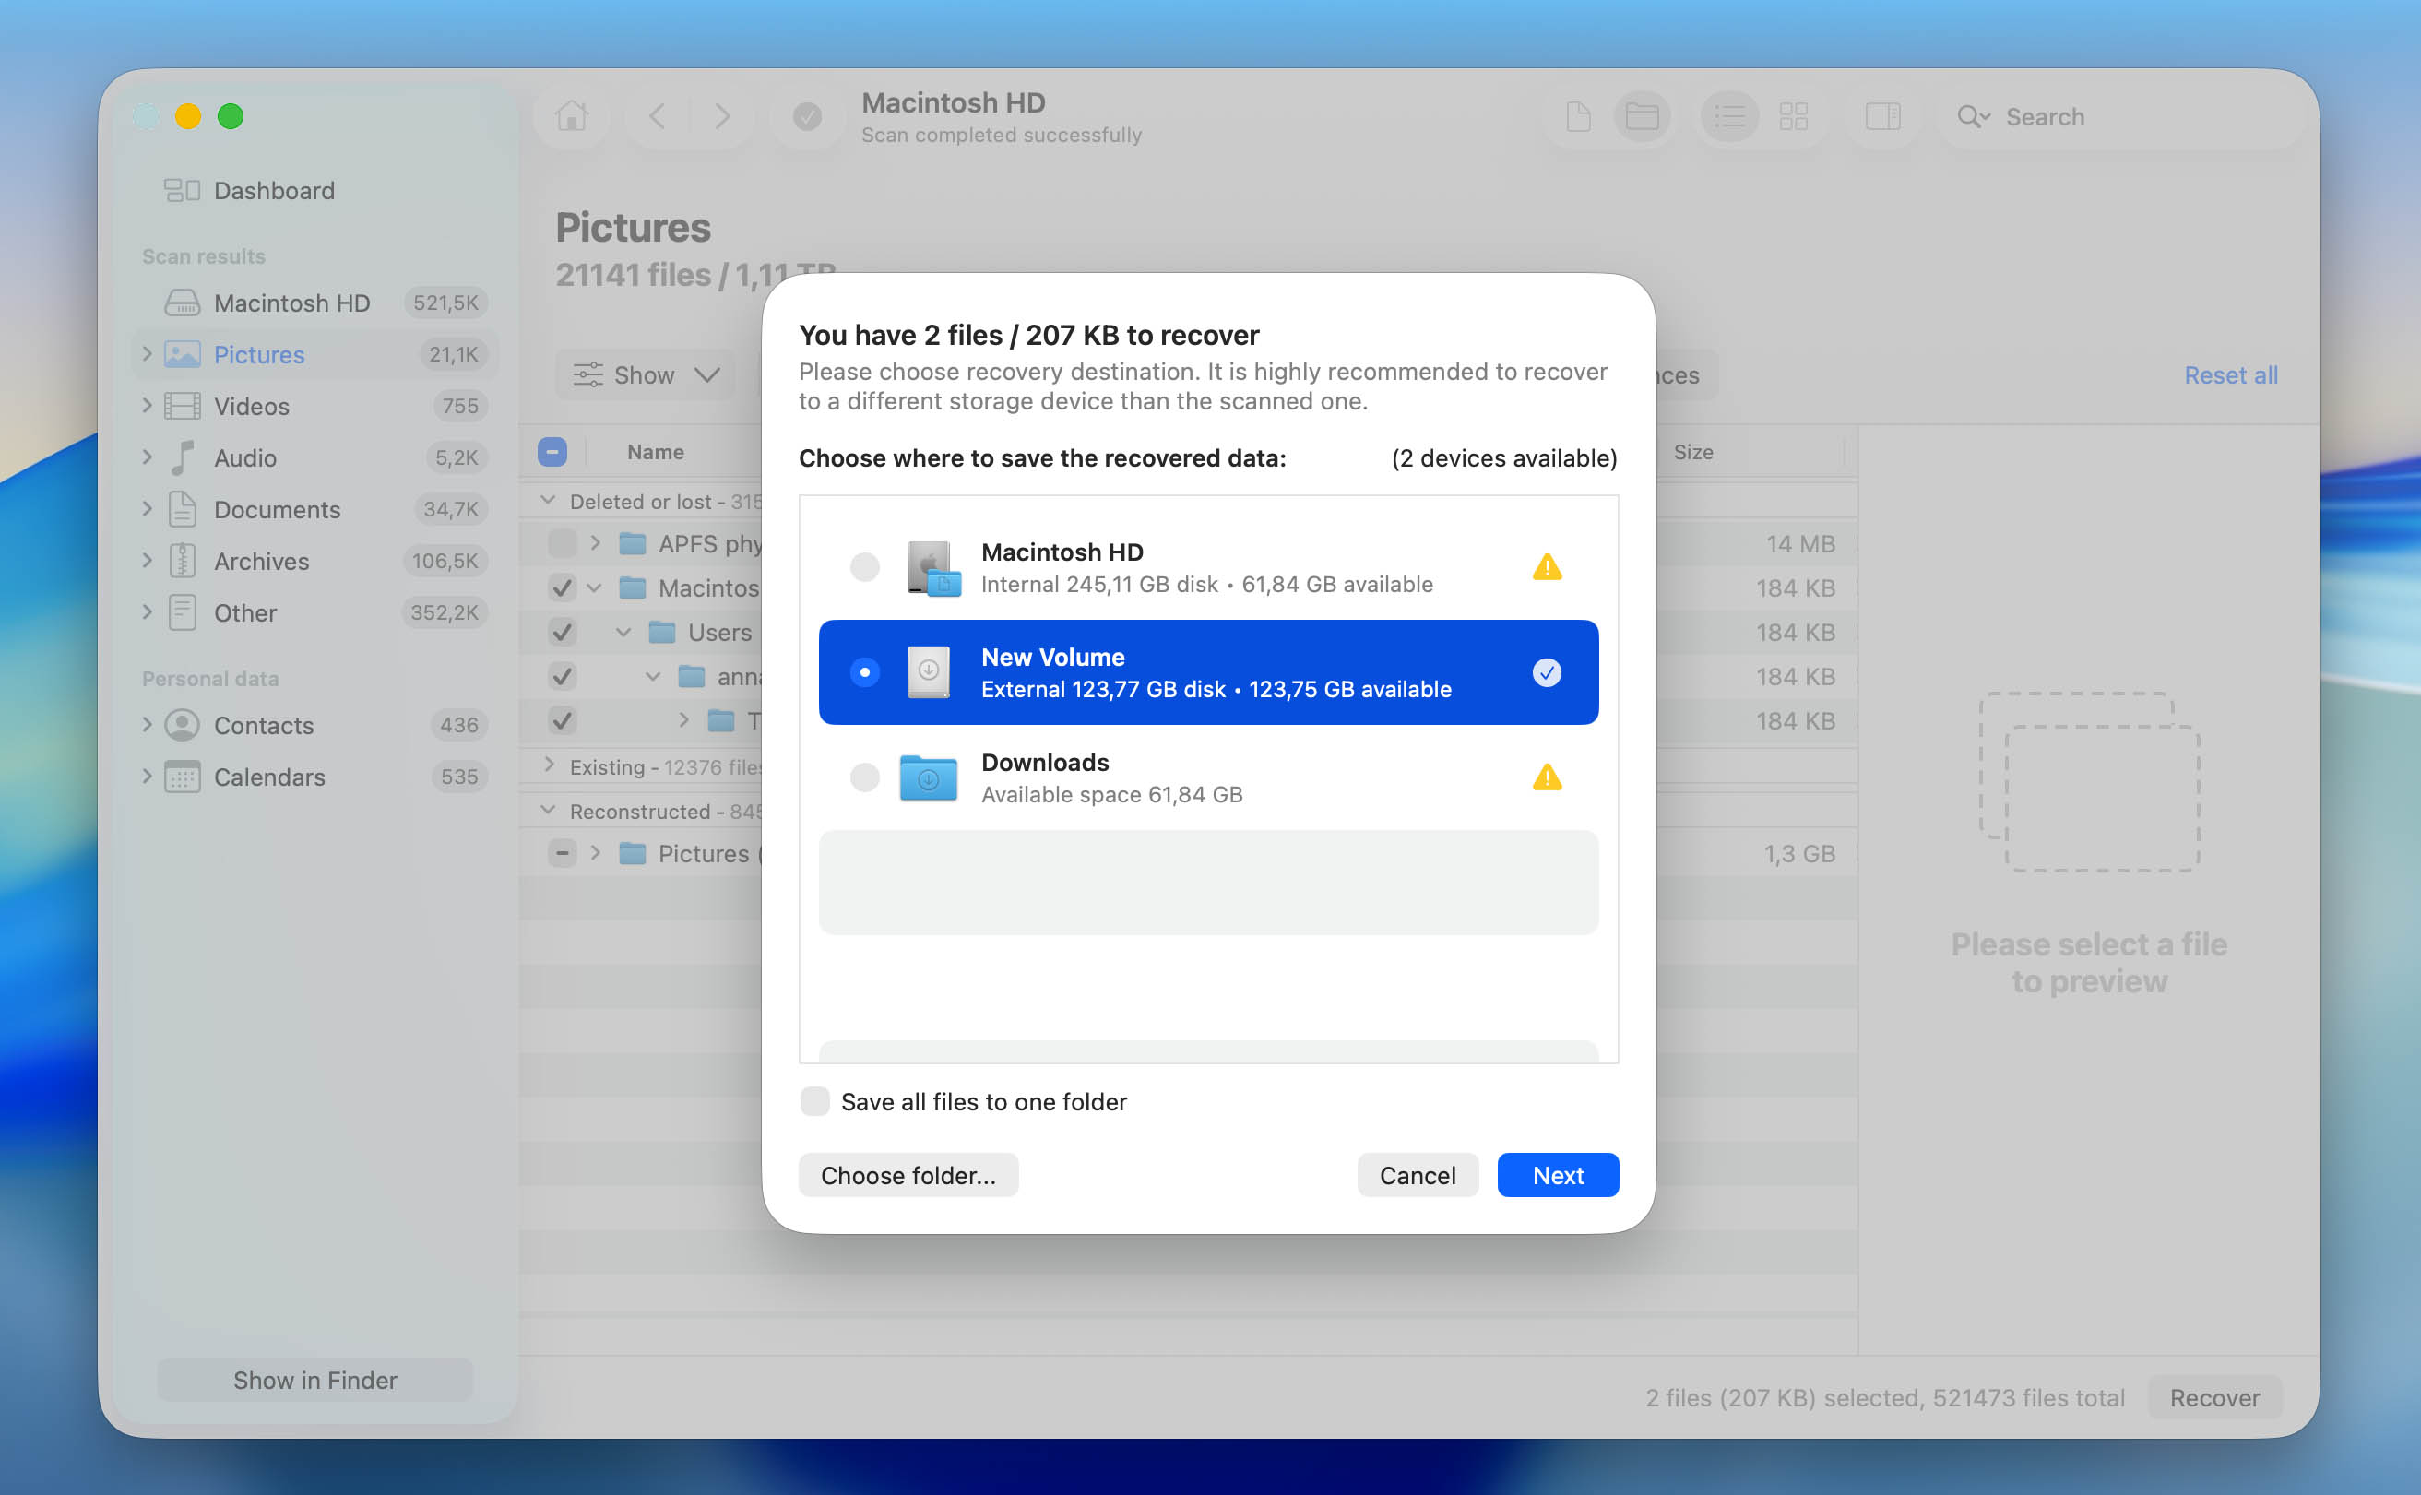Screen dimensions: 2421x1495
Task: Click the New Volume external disk icon
Action: [x=928, y=672]
